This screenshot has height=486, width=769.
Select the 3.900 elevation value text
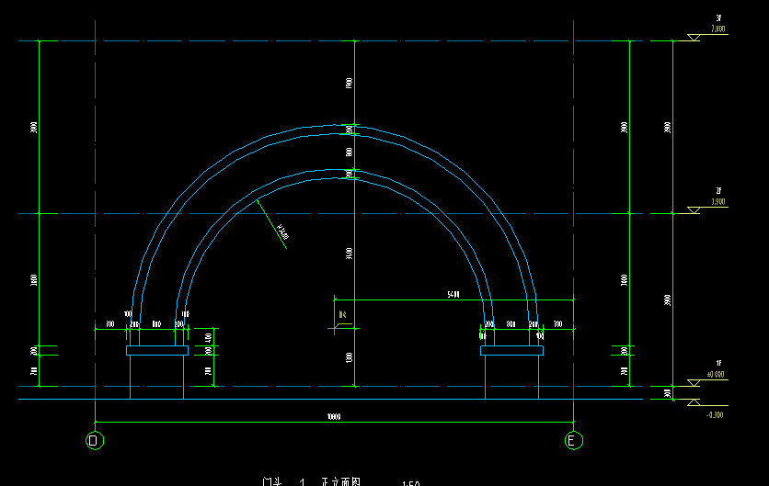[x=718, y=202]
